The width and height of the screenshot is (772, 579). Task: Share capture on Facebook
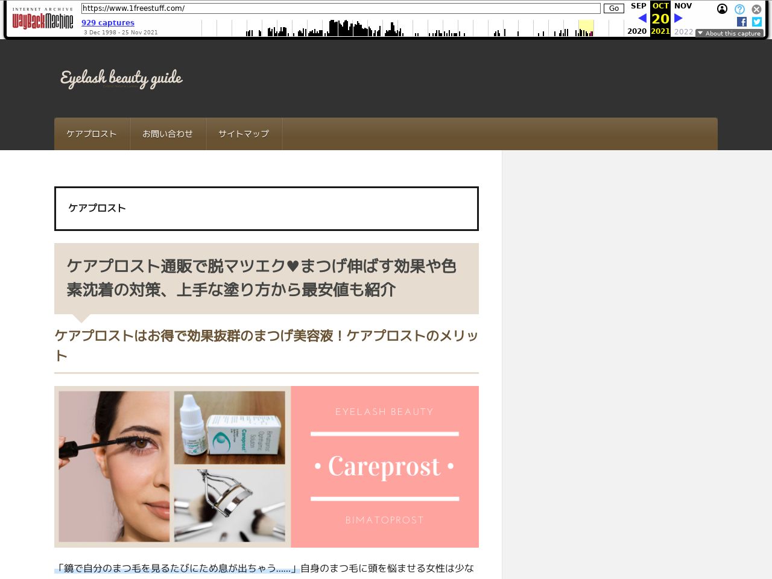[742, 22]
